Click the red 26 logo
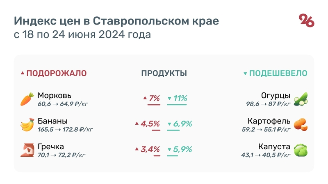The width and height of the screenshot is (328, 184). (306, 20)
